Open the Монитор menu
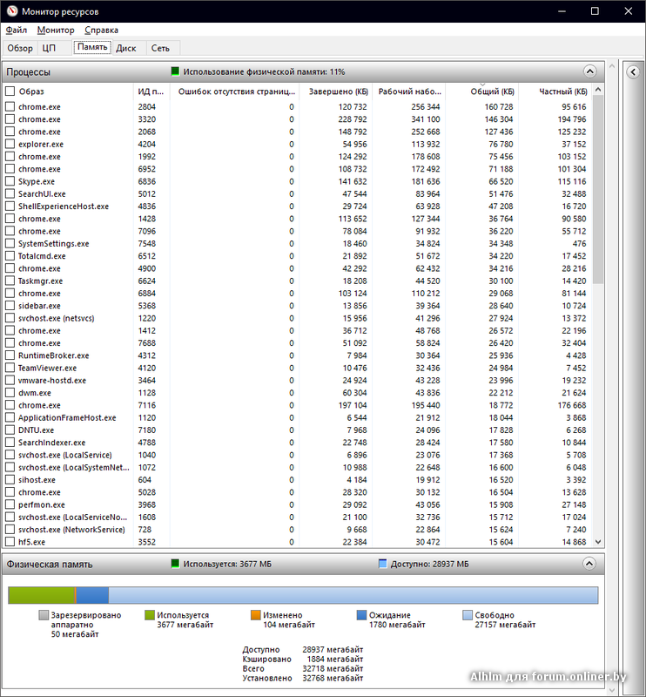Viewport: 646px width, 697px height. coord(56,30)
